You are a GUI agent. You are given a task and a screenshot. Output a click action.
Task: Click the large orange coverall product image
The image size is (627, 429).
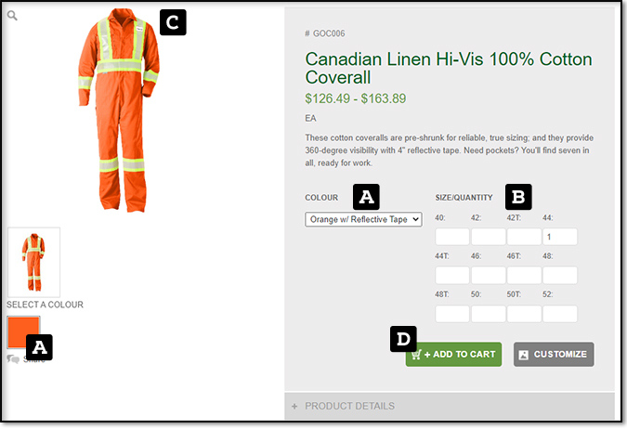pyautogui.click(x=116, y=111)
